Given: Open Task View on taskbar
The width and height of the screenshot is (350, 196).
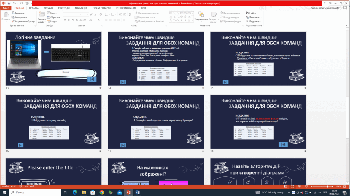Looking at the screenshot, I should tap(66, 192).
